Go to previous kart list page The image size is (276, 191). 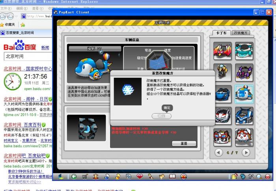tap(218, 152)
